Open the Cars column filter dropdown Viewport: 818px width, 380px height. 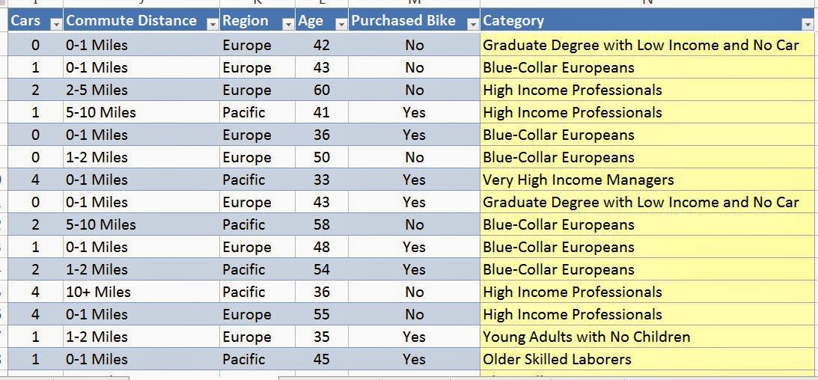[56, 24]
